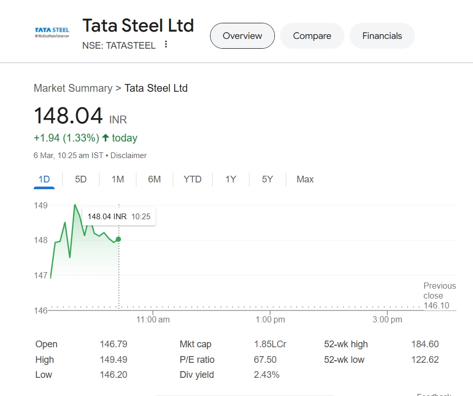View the 5Y price history
This screenshot has height=396, width=473.
tap(267, 179)
